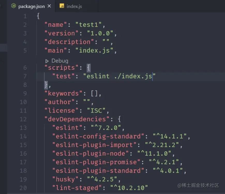Click line number 1 in the gutter
225x194 pixels.
pos(25,16)
